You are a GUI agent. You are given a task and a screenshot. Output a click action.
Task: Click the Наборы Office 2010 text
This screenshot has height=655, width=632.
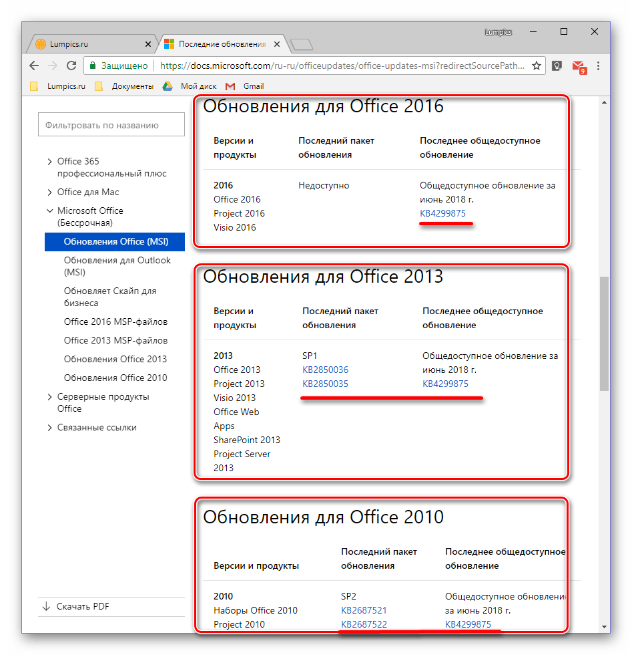coord(256,611)
